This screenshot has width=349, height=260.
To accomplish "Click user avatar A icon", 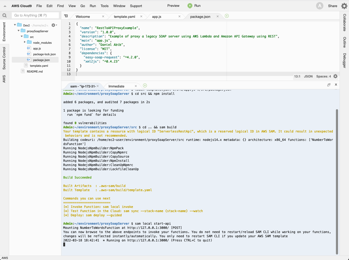I will click(319, 6).
